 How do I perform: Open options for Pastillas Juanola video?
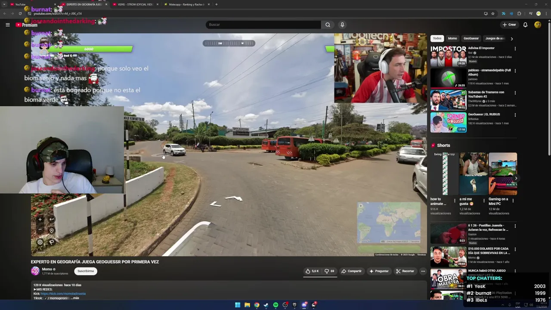tap(515, 226)
